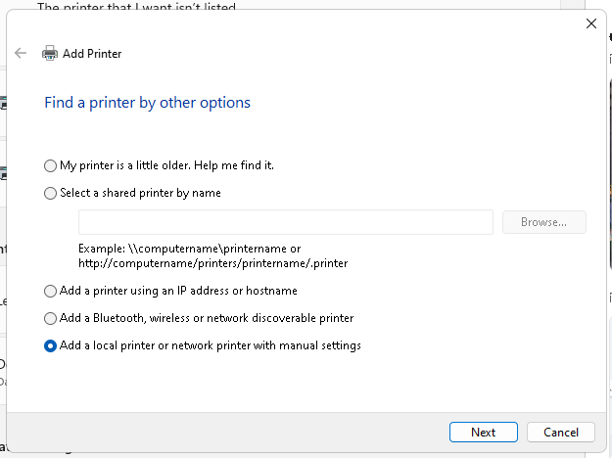Viewport: 612px width, 458px height.
Task: Select add printer using IP address or hostname
Action: (51, 291)
